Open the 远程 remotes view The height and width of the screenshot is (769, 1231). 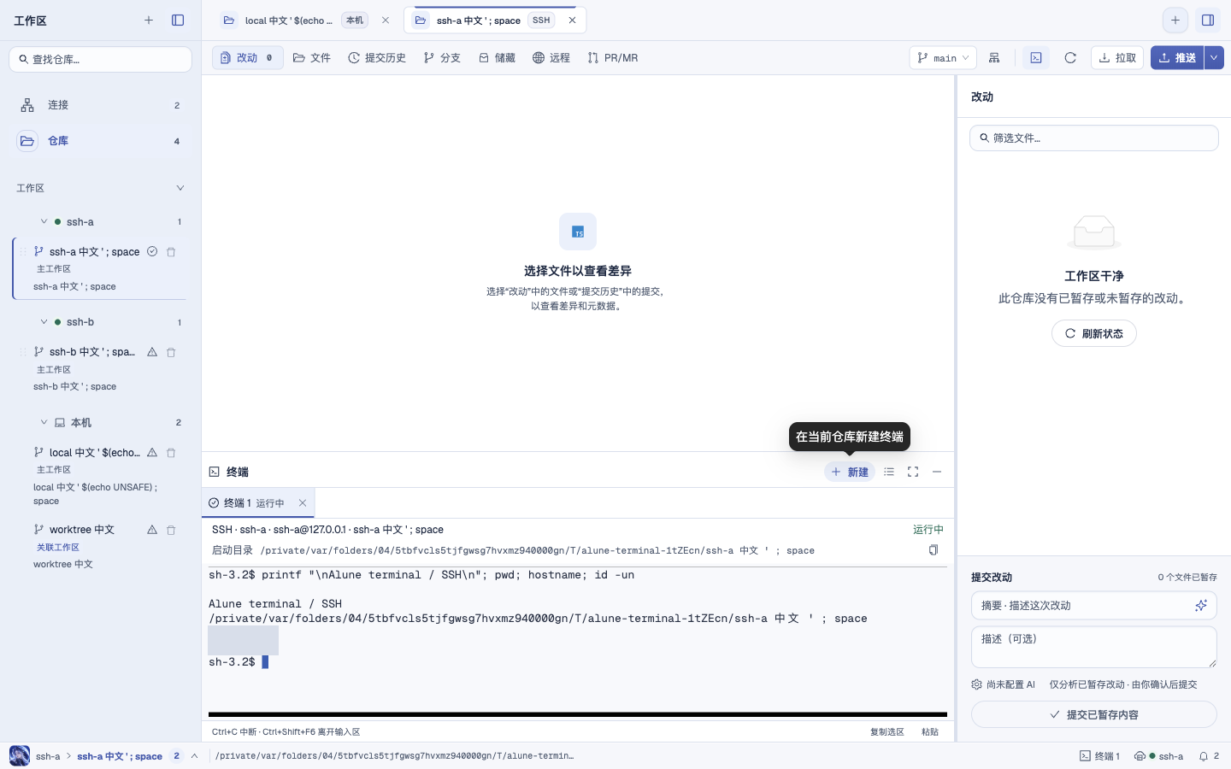tap(551, 58)
